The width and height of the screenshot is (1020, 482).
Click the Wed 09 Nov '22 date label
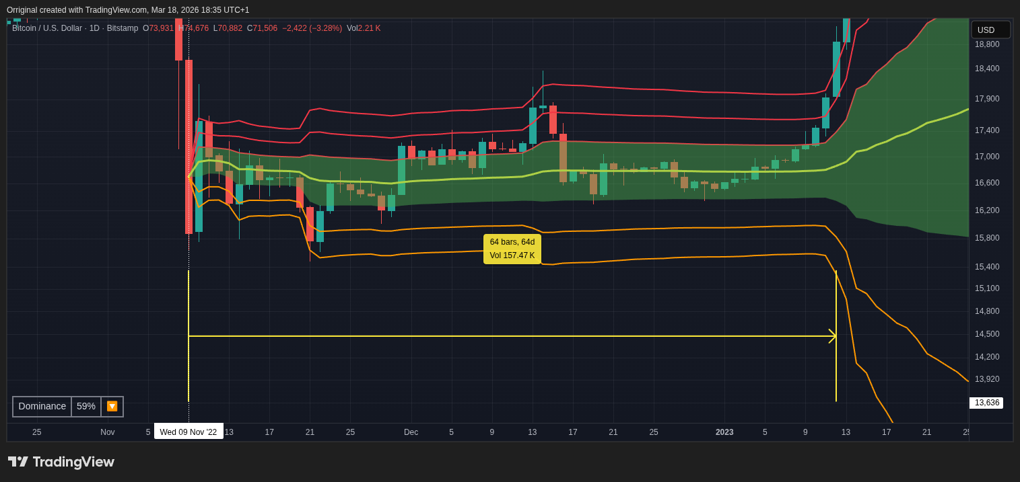189,432
